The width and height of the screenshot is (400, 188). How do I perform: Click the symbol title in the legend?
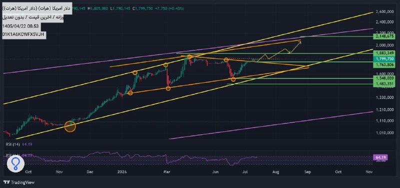36,8
